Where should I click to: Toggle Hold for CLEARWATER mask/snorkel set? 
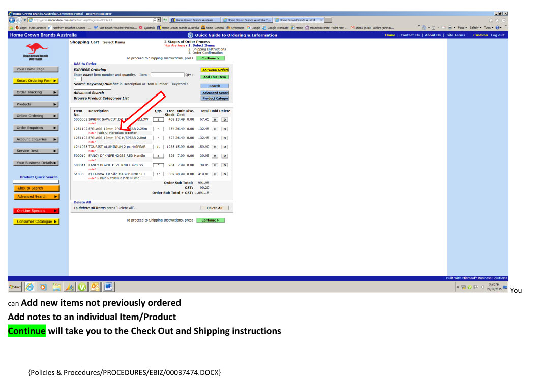[215, 174]
